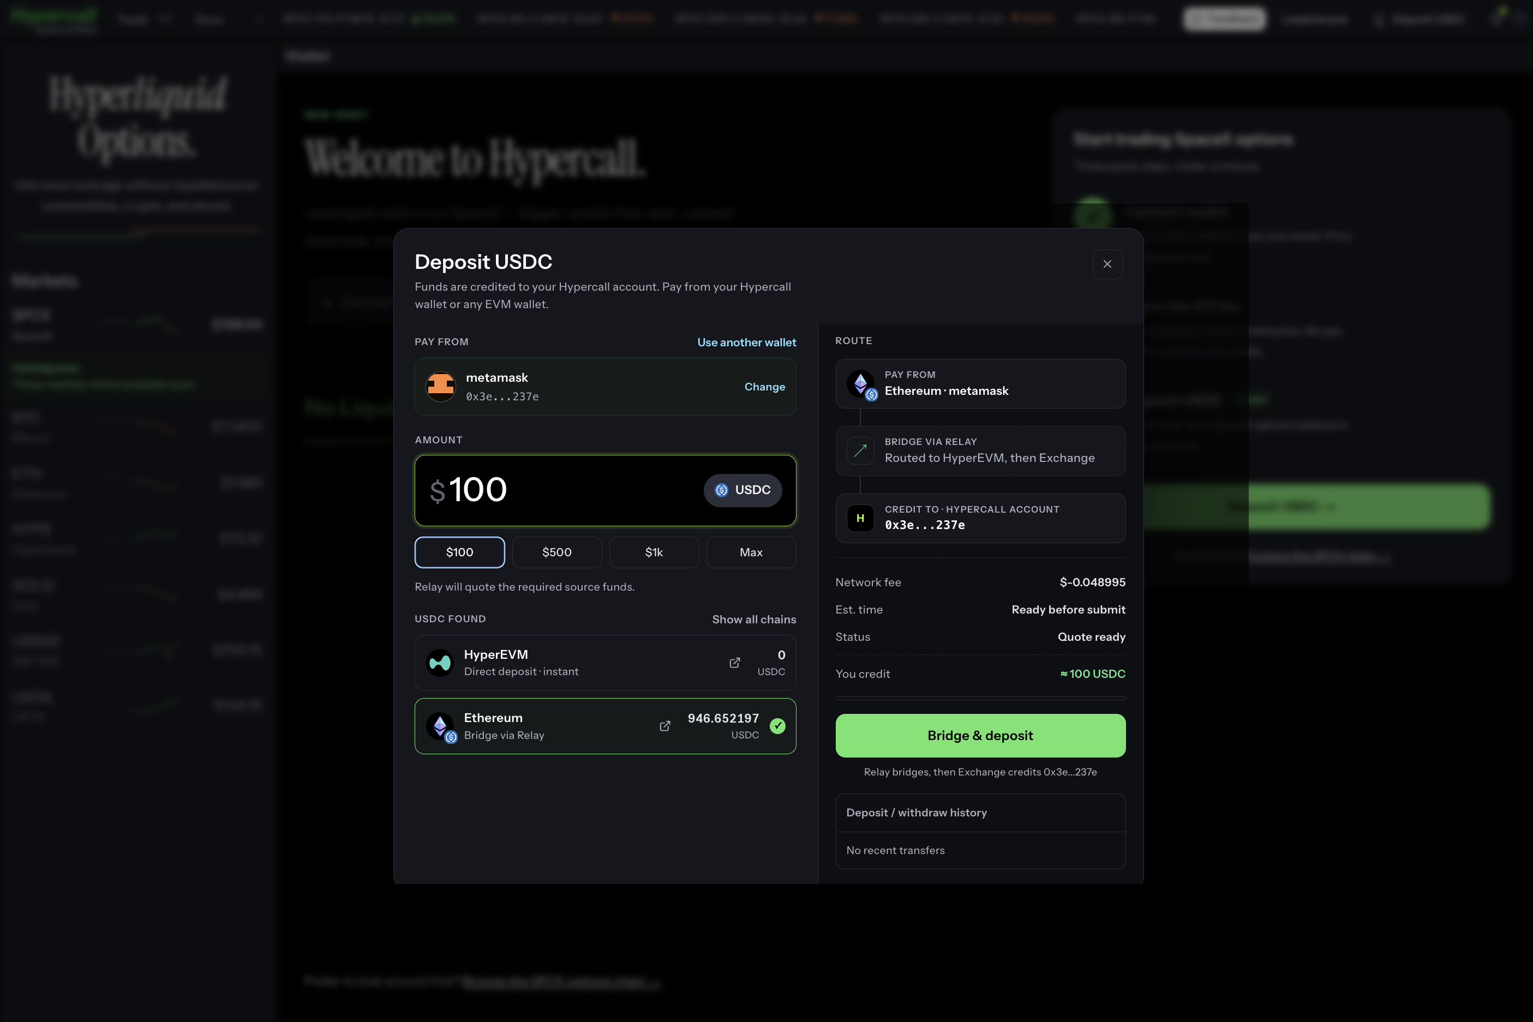Click the '≈100 USDC' you credit value
The width and height of the screenshot is (1533, 1022).
[1092, 674]
